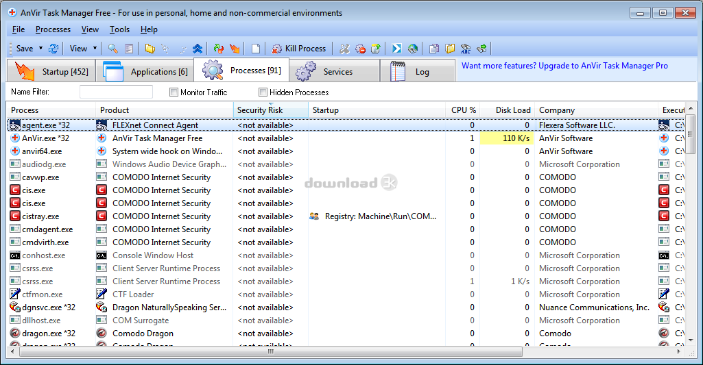This screenshot has width=703, height=365.
Task: Click the green-red arrows restart toolbar icon
Action: click(x=218, y=49)
